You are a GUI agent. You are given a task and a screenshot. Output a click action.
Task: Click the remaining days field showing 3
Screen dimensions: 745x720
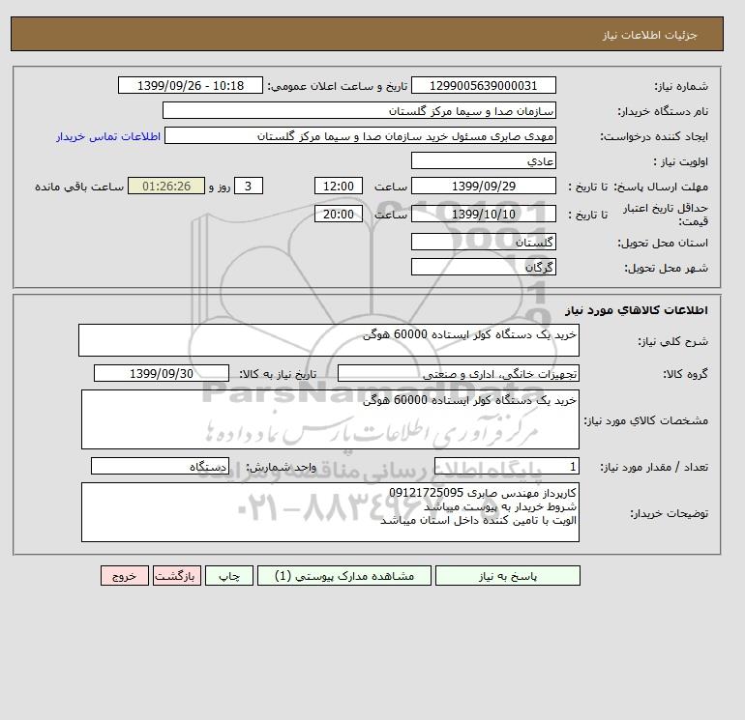(x=249, y=187)
